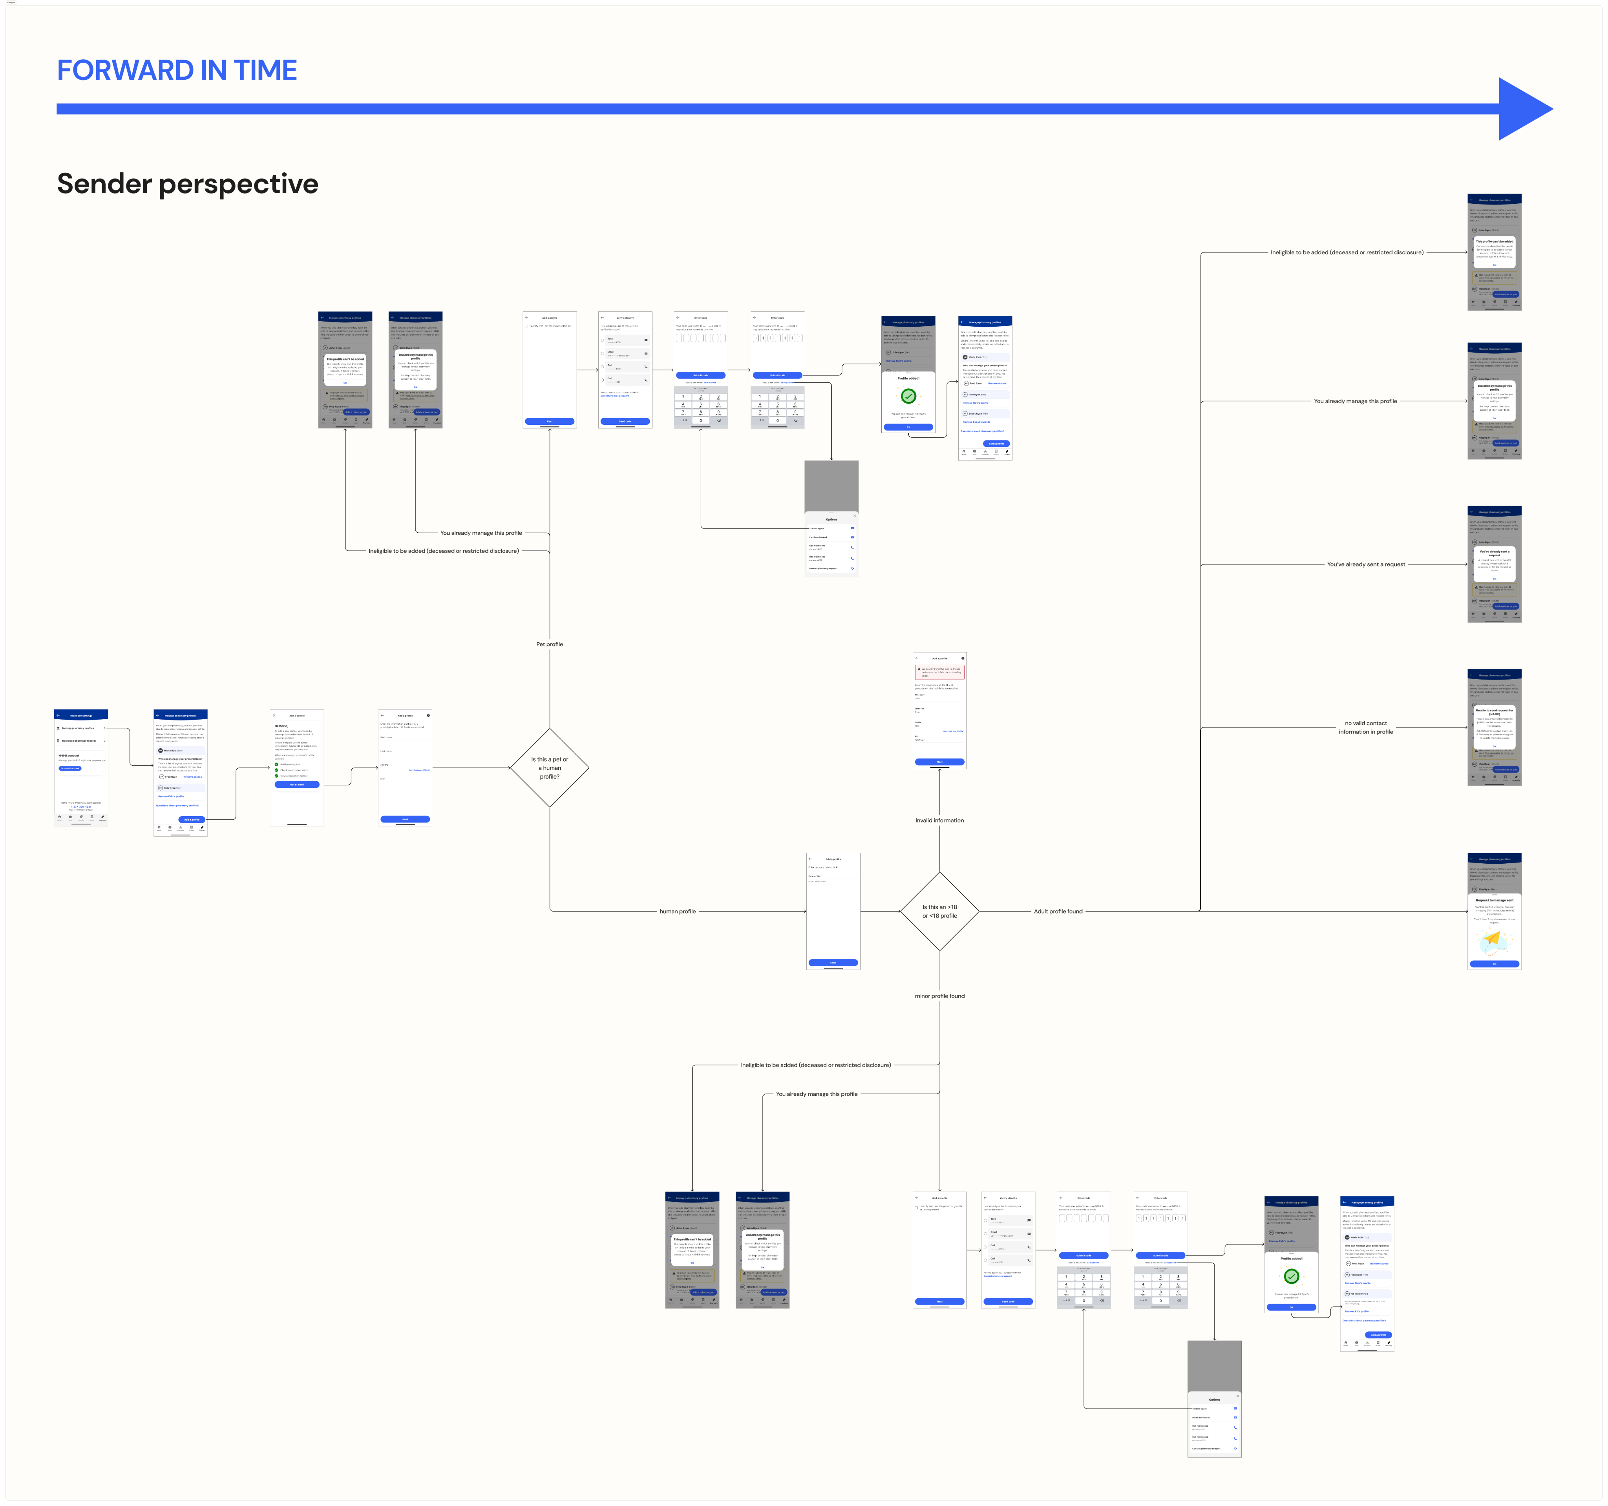This screenshot has width=1608, height=1506.
Task: Select Text radio option on pet flow Verify identity screen
Action: [603, 340]
